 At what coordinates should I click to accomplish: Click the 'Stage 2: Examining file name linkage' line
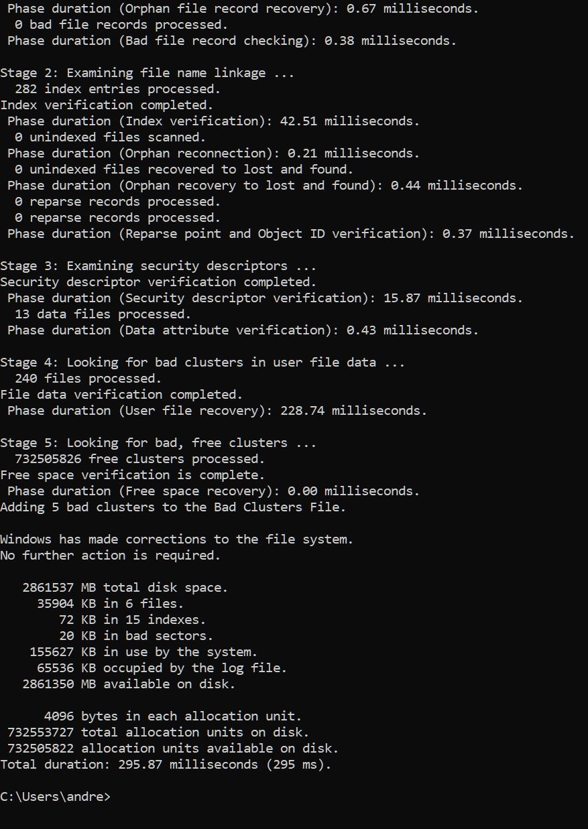(x=147, y=73)
